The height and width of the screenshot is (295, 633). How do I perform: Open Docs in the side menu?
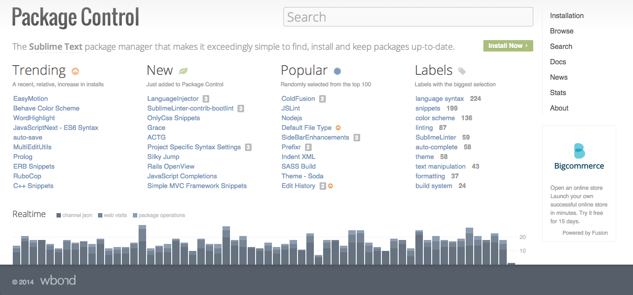click(558, 62)
